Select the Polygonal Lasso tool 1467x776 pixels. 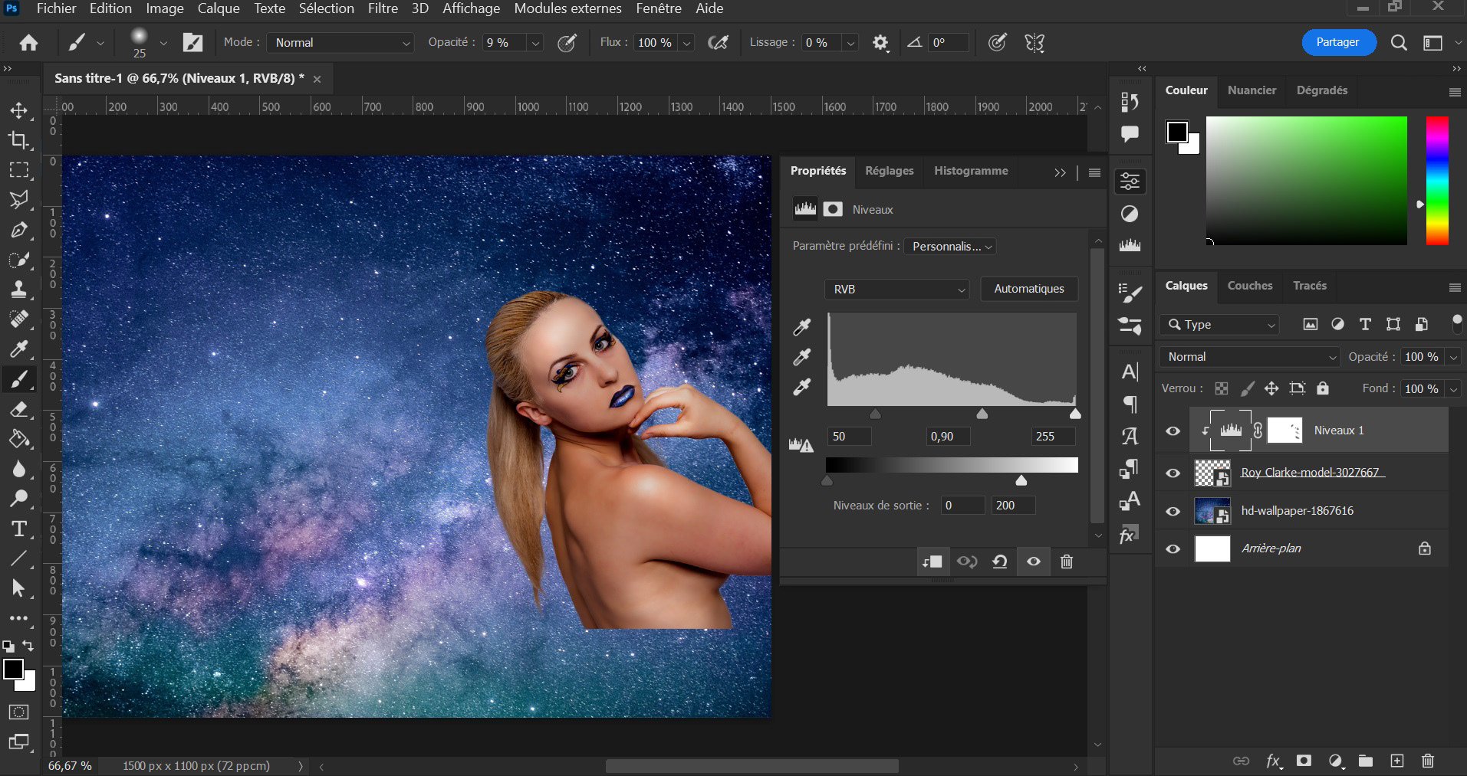pos(19,200)
